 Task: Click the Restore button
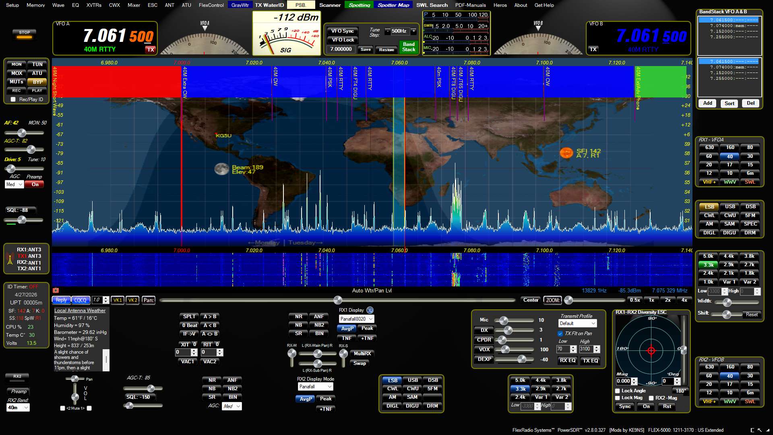click(386, 50)
